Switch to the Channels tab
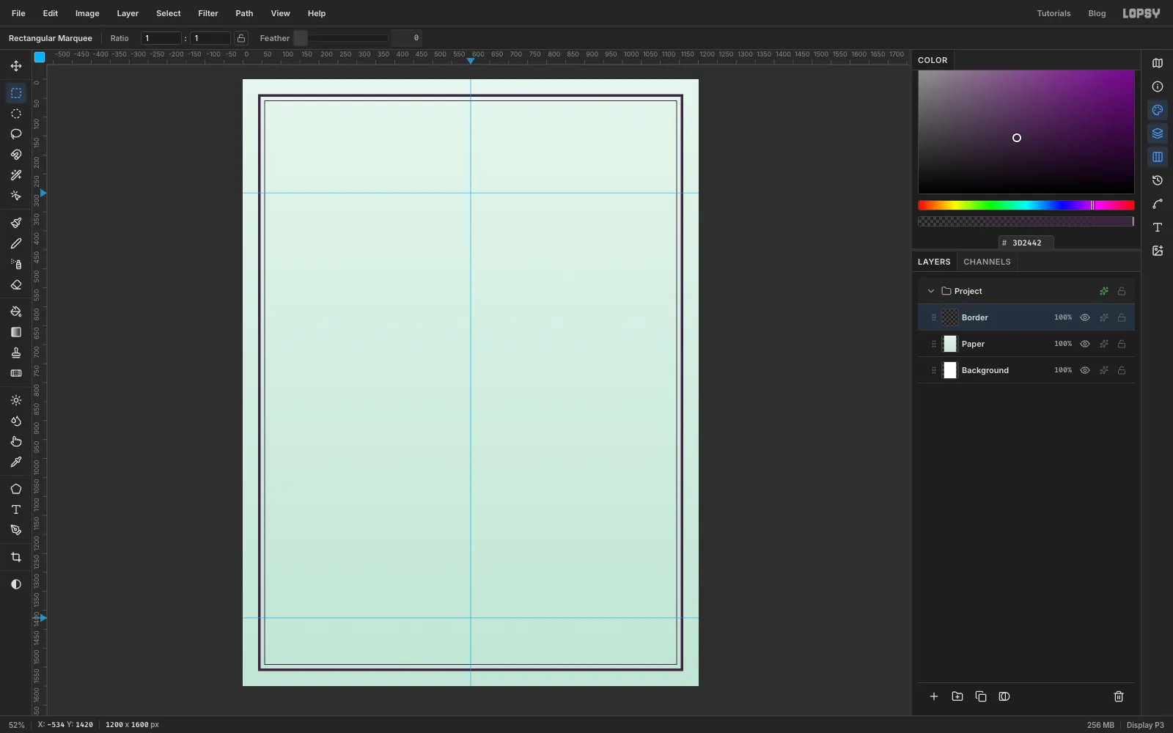This screenshot has height=733, width=1173. [x=987, y=262]
